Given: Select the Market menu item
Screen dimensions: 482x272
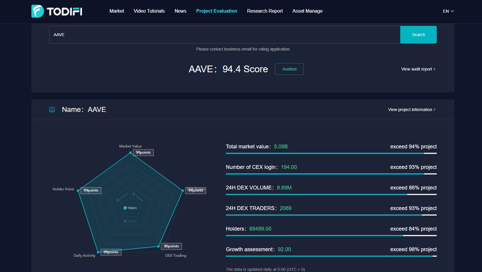Looking at the screenshot, I should click(116, 11).
